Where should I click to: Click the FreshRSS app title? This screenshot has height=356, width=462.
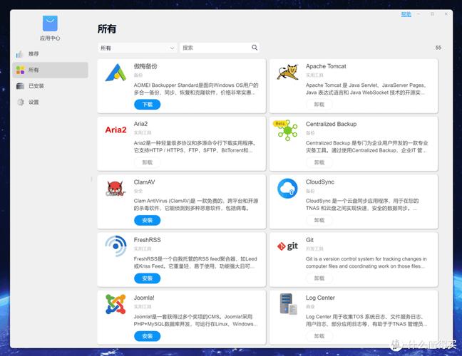point(147,240)
